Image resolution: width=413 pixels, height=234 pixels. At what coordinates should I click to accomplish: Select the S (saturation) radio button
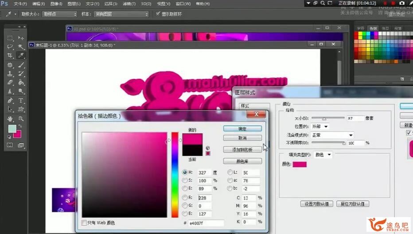tap(185, 180)
